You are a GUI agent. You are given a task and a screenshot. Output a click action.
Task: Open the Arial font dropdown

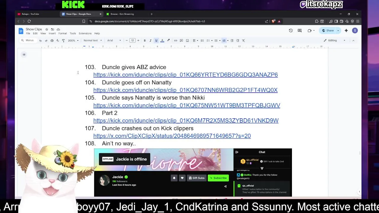[x=114, y=41]
